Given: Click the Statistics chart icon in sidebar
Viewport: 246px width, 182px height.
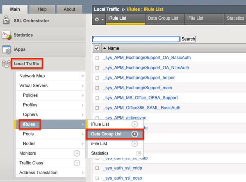Looking at the screenshot, I should [7, 35].
